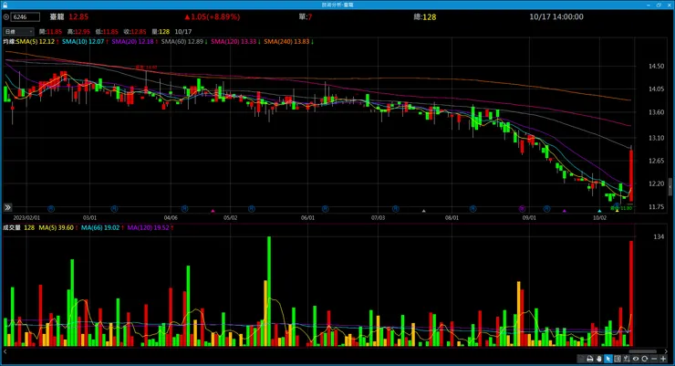Select the arrow pointer tool
Viewport: 675px width, 366px height.
608,359
